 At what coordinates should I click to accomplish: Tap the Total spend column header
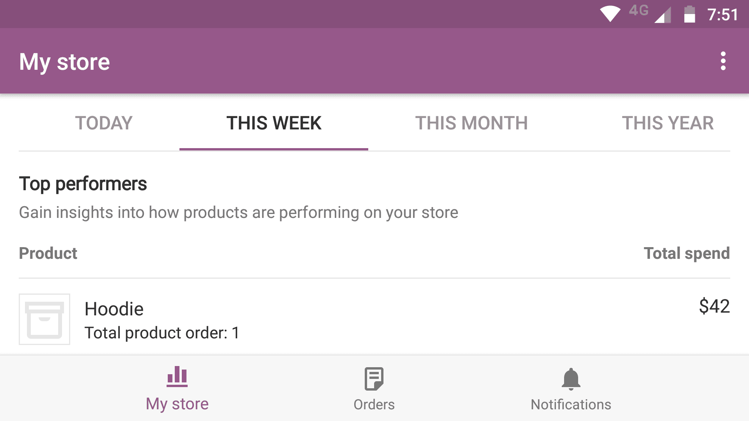[x=686, y=253]
